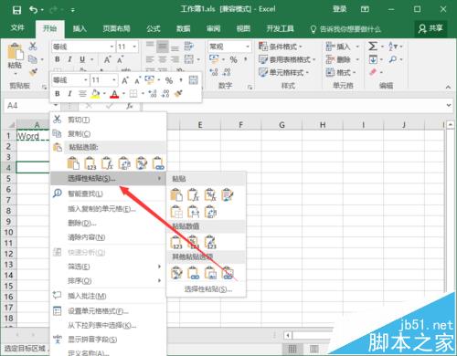
Task: Click the Clear eraser icon in editing group
Action: click(x=373, y=72)
